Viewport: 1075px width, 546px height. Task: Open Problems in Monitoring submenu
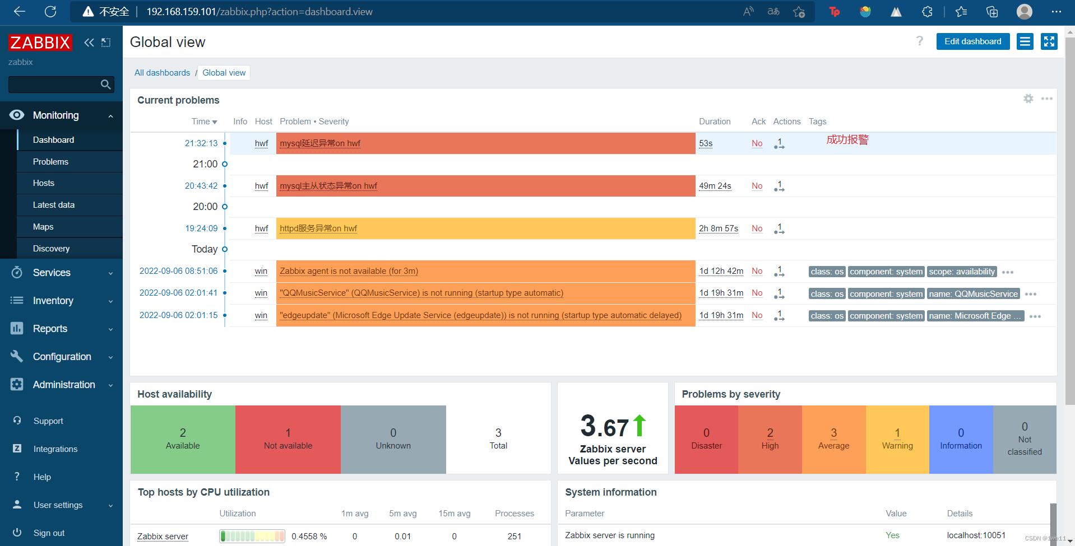click(70, 162)
